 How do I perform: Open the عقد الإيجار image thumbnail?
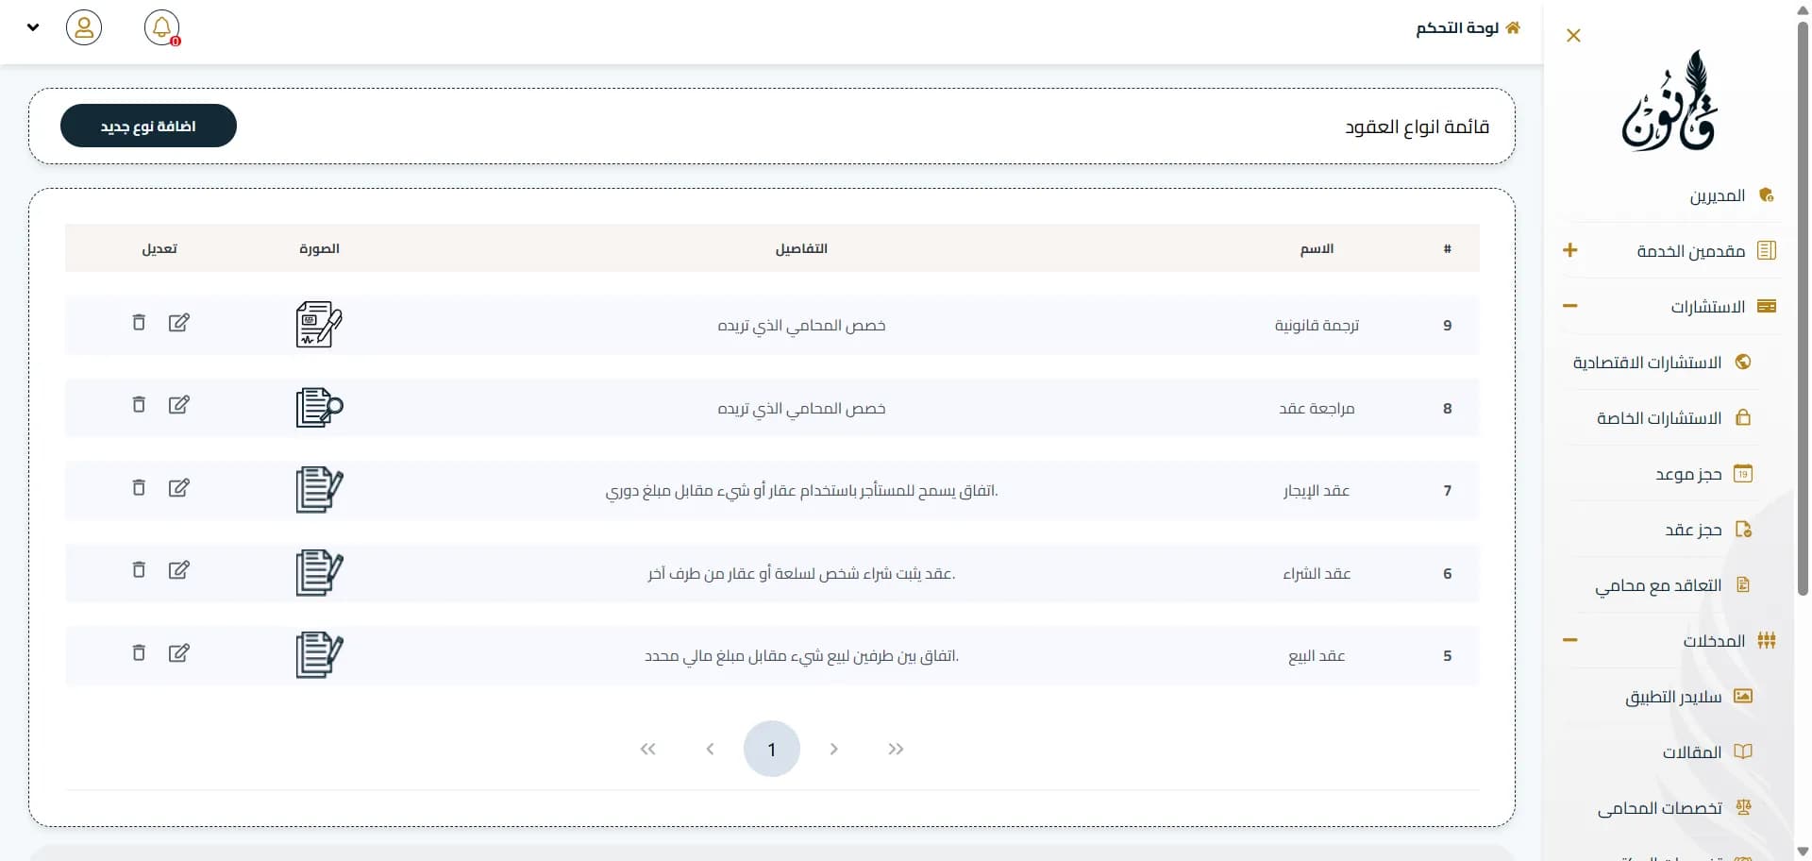319,490
